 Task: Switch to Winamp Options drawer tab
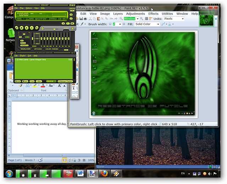click(x=38, y=49)
